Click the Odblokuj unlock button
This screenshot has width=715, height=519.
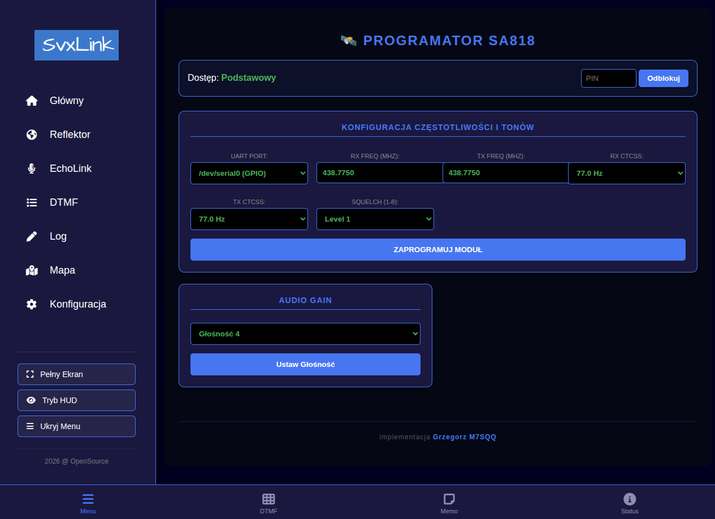(663, 79)
